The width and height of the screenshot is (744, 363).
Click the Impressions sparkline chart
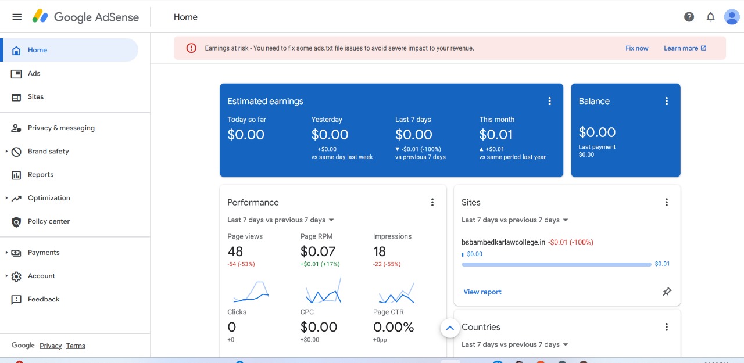tap(396, 293)
